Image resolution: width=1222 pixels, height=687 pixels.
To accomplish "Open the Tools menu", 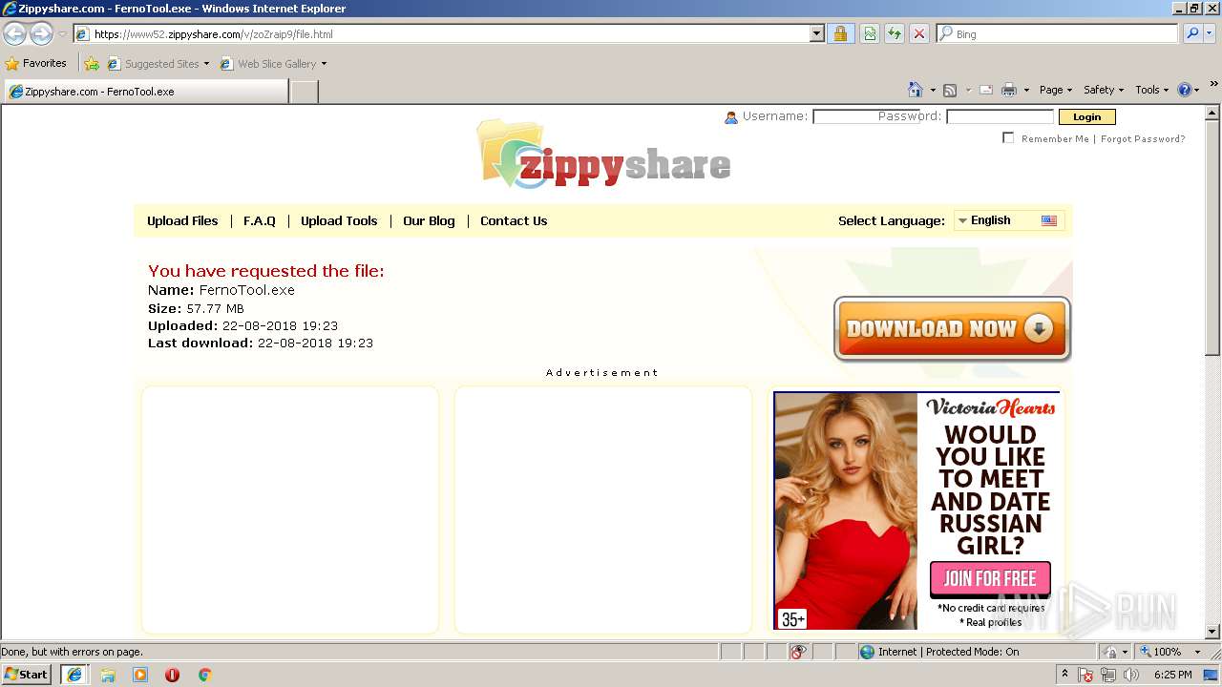I will [1151, 90].
